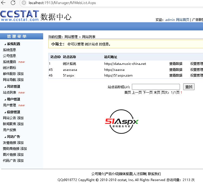Collapse the 网站广告 menu section
This screenshot has height=187, width=203.
coord(12,137)
